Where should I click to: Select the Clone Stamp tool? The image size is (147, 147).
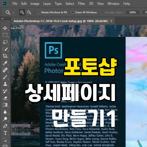coord(5,84)
